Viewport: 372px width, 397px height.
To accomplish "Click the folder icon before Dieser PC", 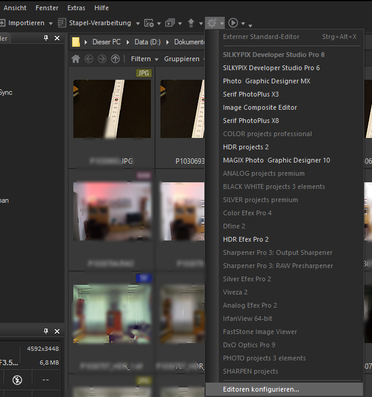I will tap(76, 42).
